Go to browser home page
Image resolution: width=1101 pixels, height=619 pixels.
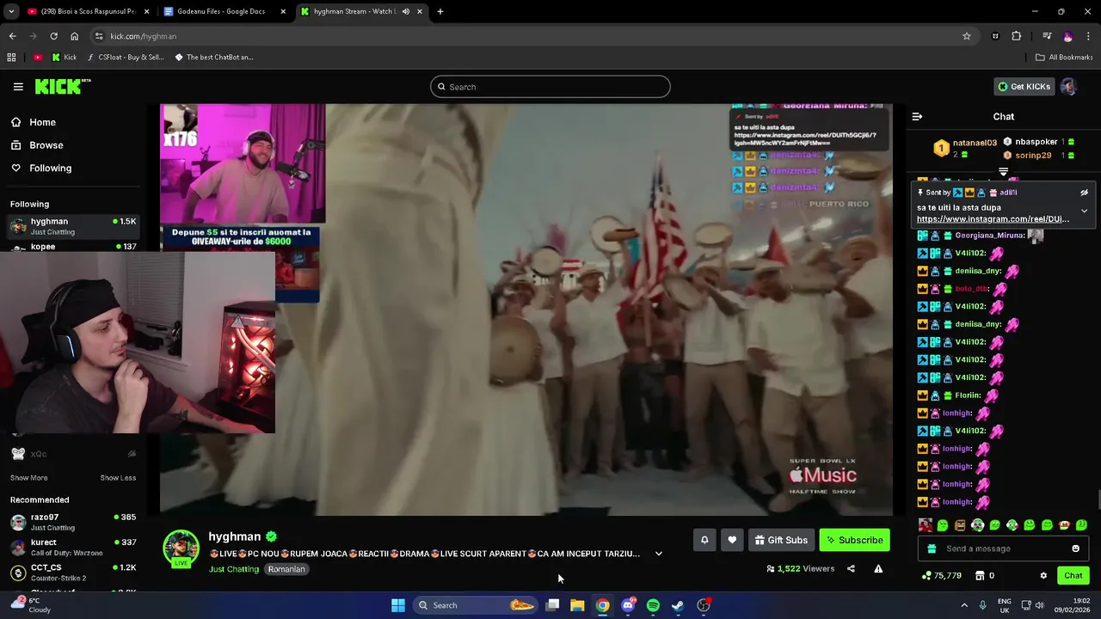point(74,36)
